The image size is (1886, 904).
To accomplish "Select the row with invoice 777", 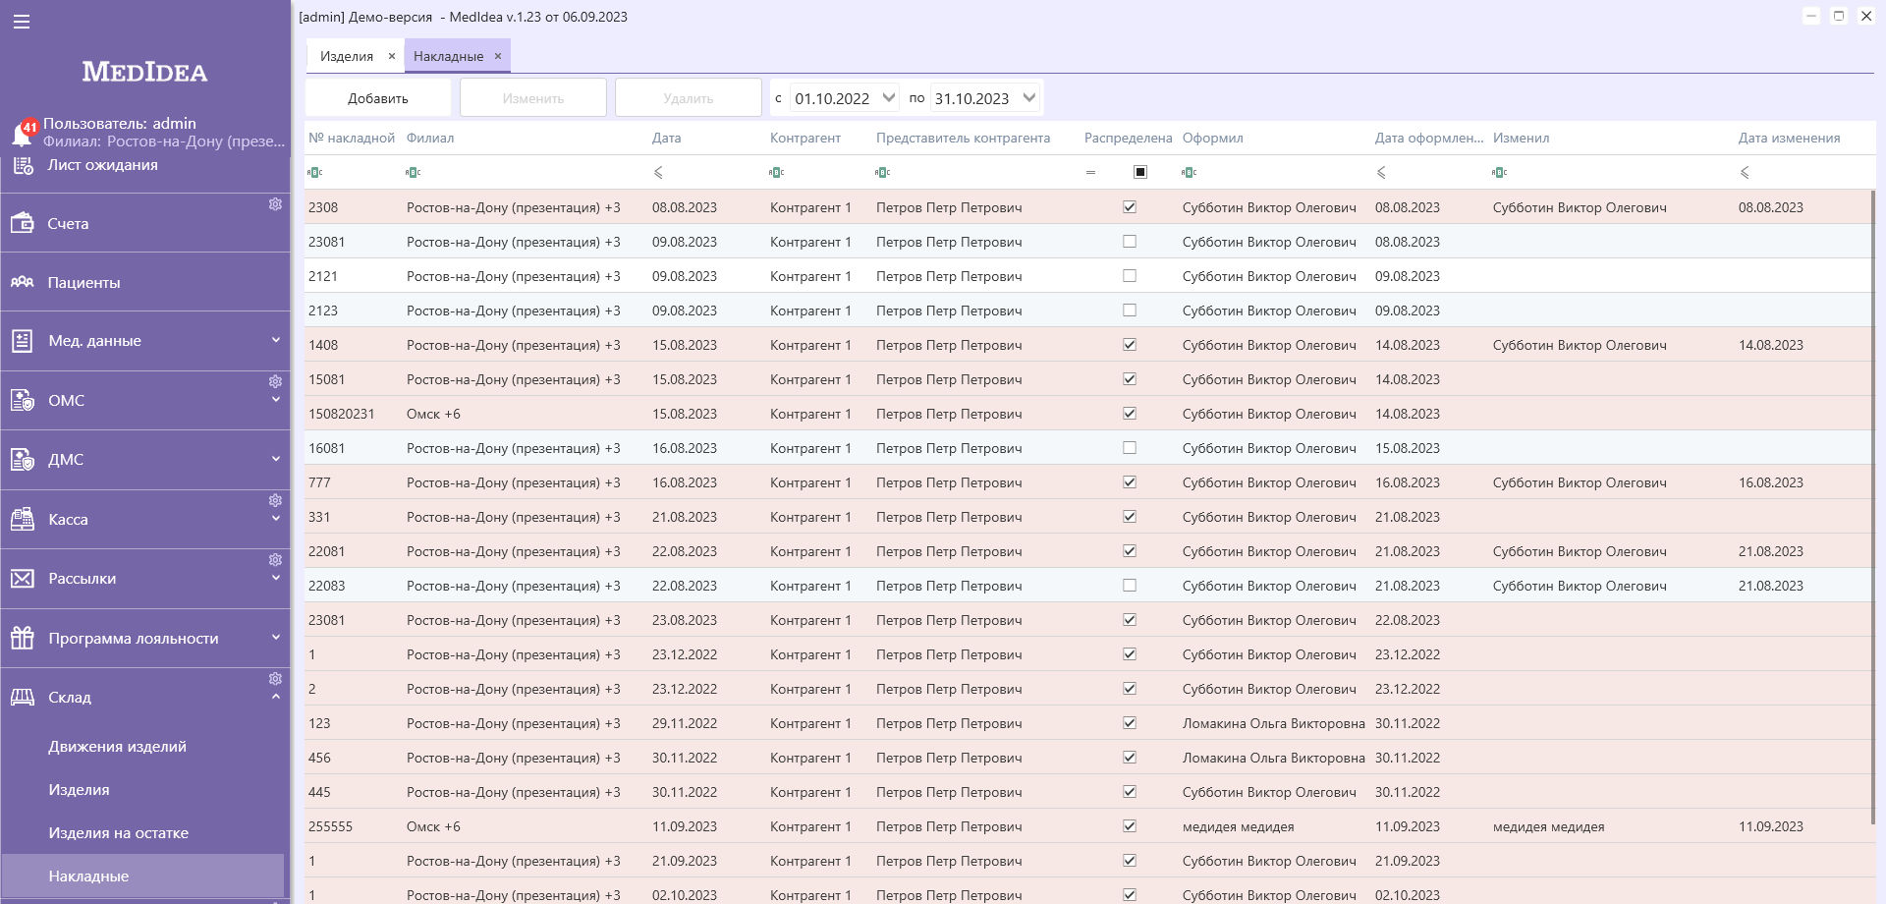I will pyautogui.click(x=1088, y=482).
